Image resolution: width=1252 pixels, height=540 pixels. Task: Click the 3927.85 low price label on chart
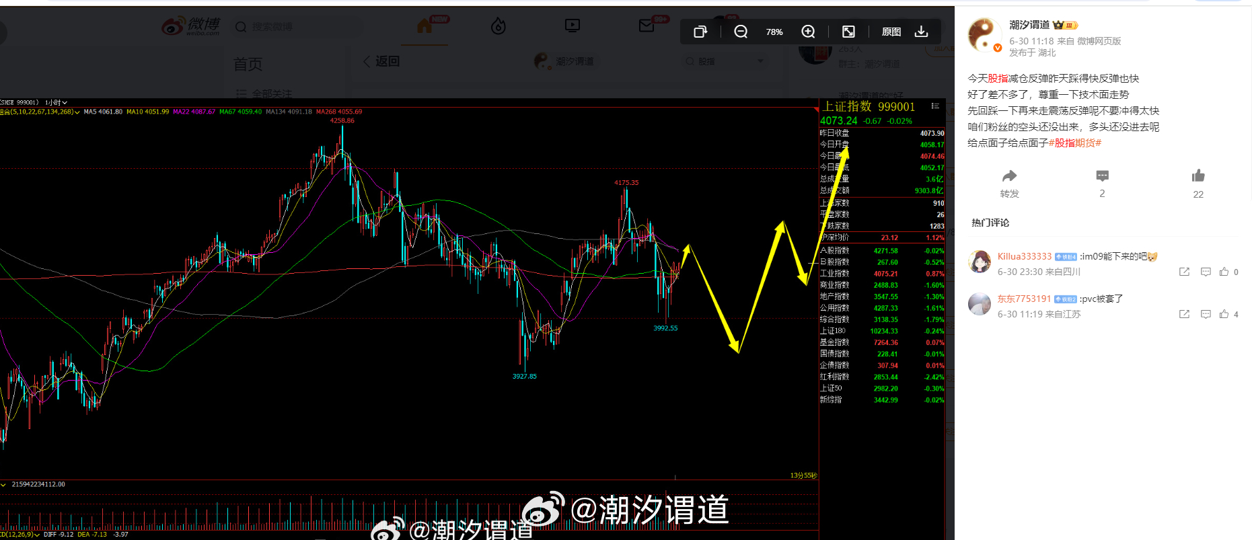(x=524, y=376)
